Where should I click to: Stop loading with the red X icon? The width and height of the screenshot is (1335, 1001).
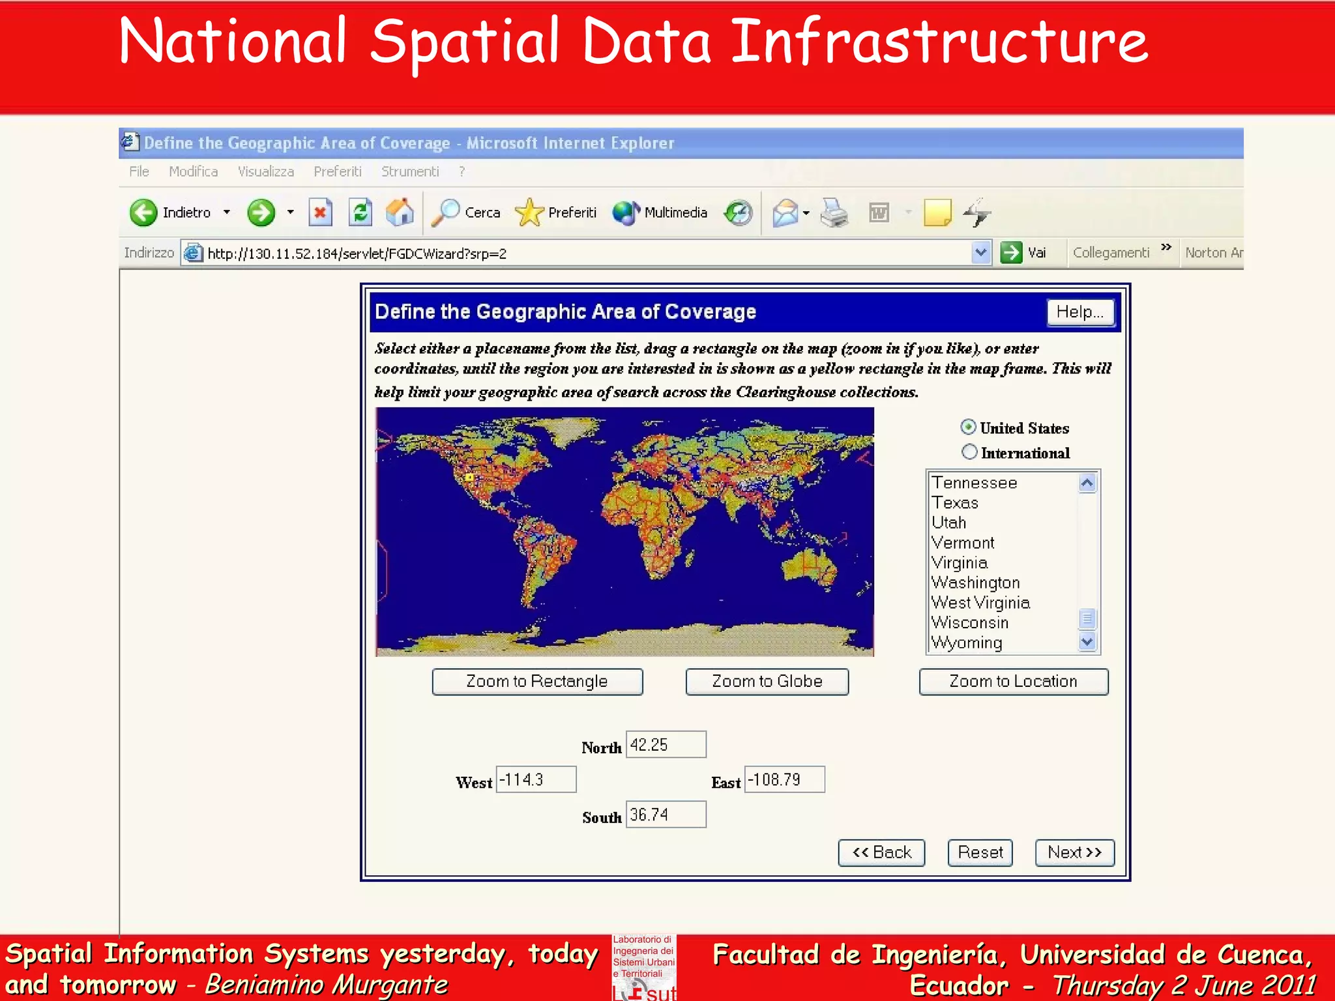tap(320, 212)
